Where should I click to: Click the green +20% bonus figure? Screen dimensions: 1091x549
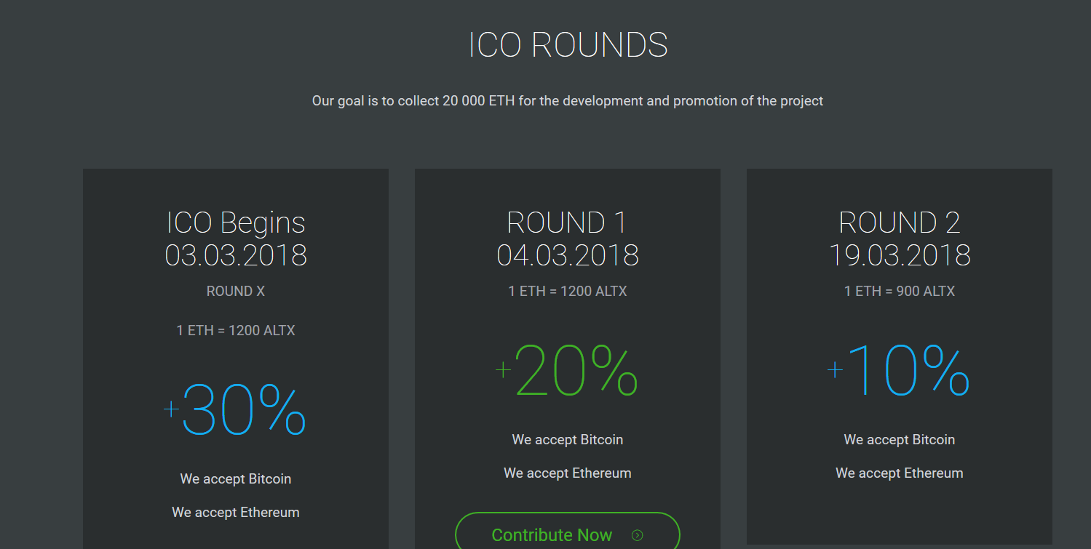tap(567, 370)
